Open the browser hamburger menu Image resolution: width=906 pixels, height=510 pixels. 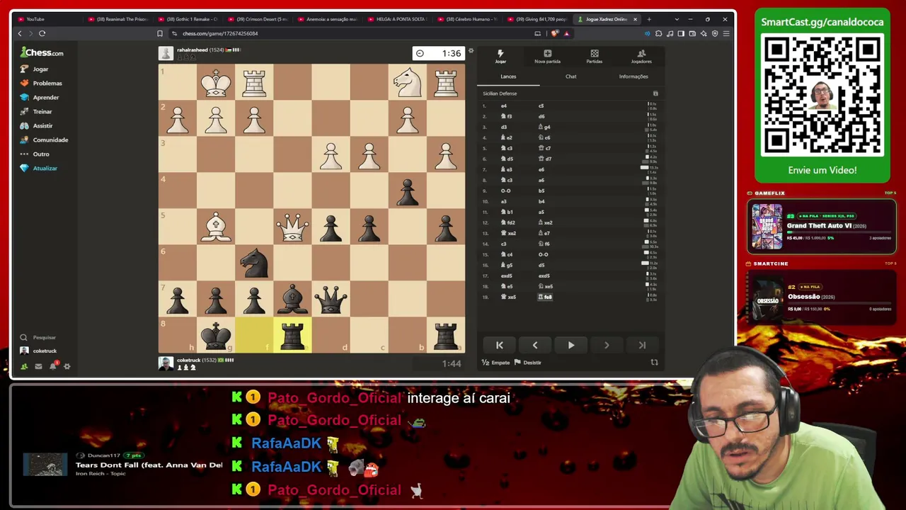click(x=726, y=33)
